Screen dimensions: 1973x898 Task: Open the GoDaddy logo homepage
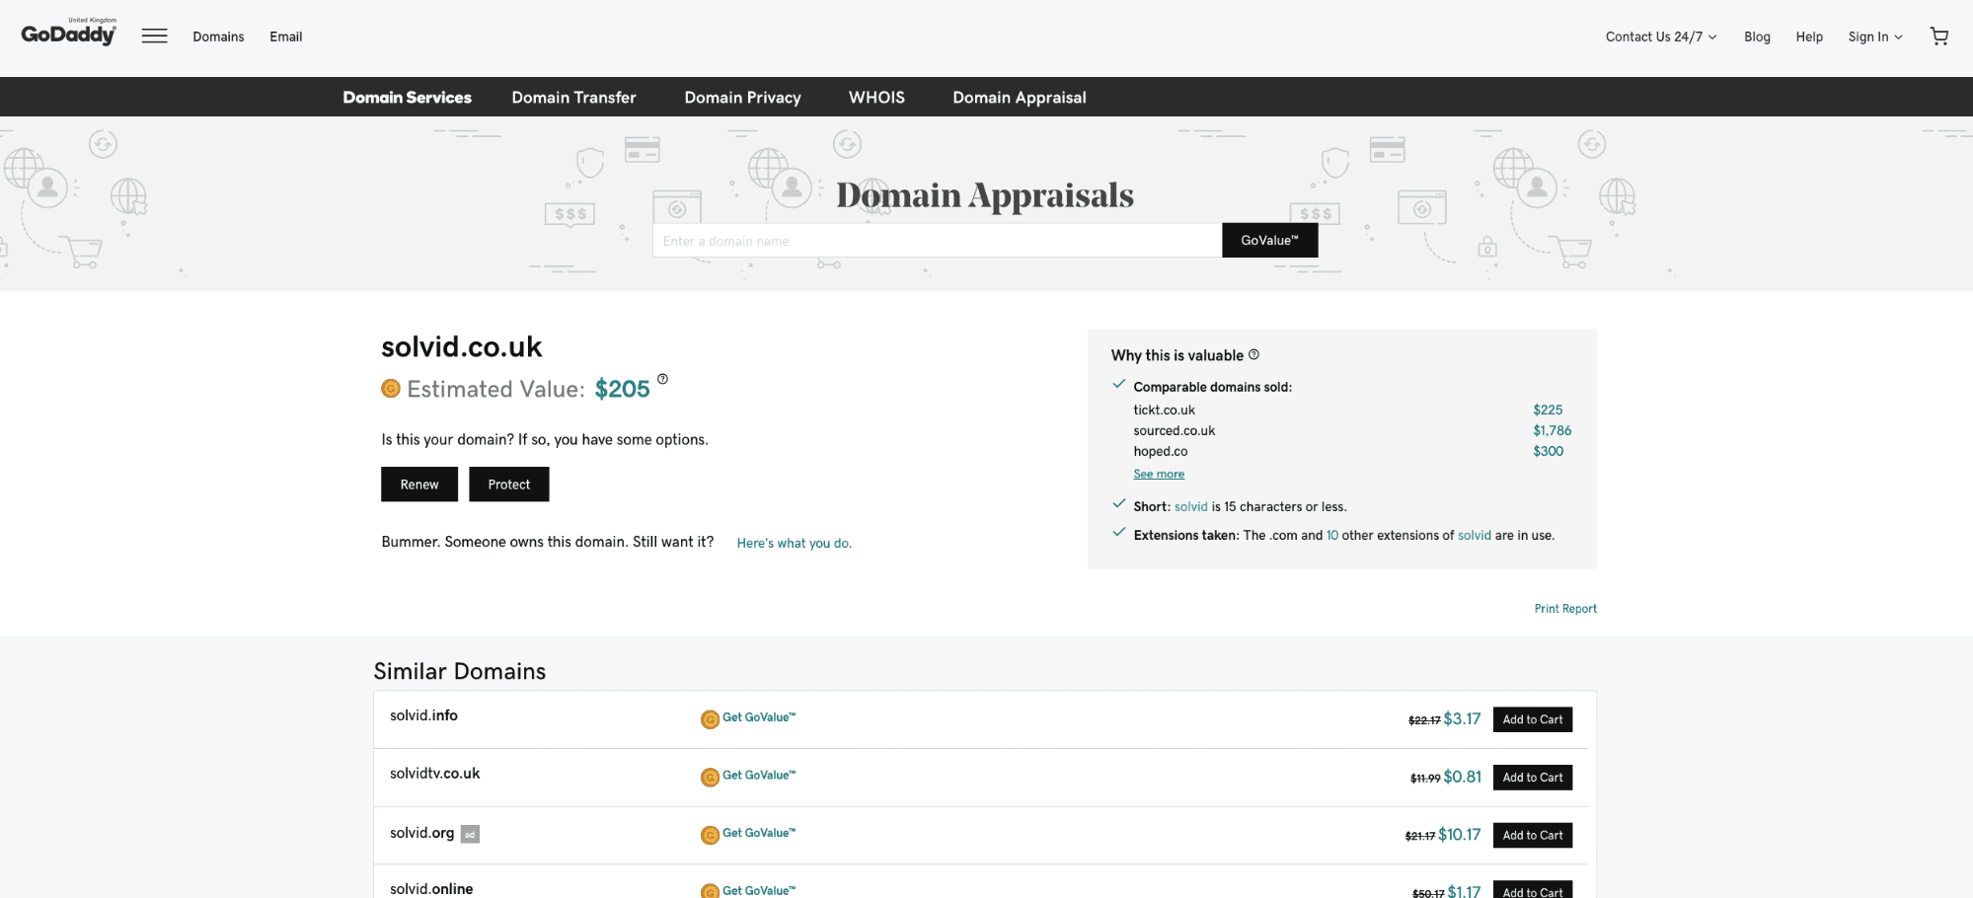click(68, 33)
